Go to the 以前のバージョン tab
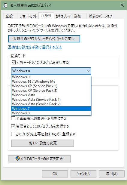The image size is (127, 185). [x=100, y=16]
